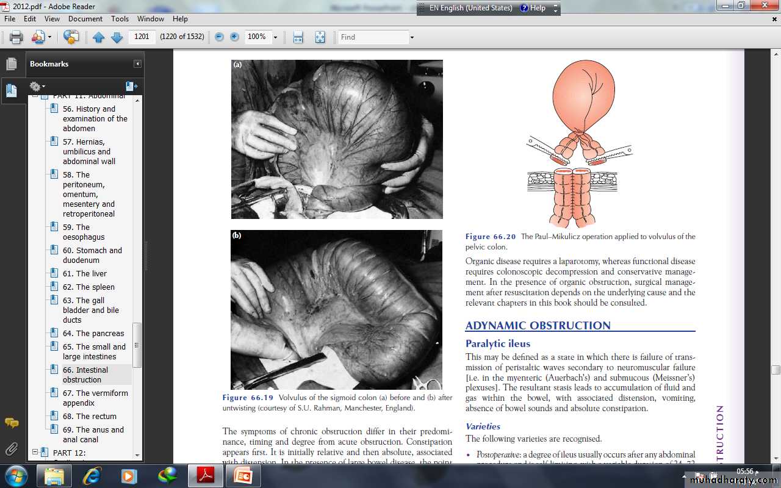Open the Comments panel icon

12,422
